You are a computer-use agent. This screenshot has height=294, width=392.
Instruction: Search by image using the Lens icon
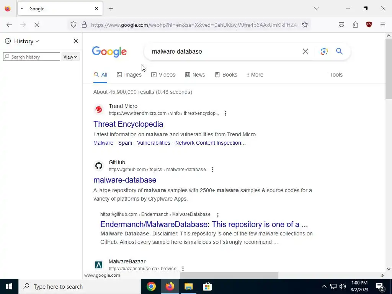pyautogui.click(x=324, y=51)
